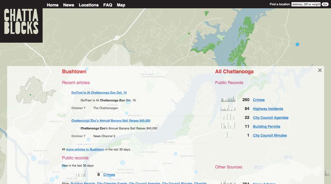Follow the more articles in Bushtown link
The image size is (331, 184).
pos(85,149)
